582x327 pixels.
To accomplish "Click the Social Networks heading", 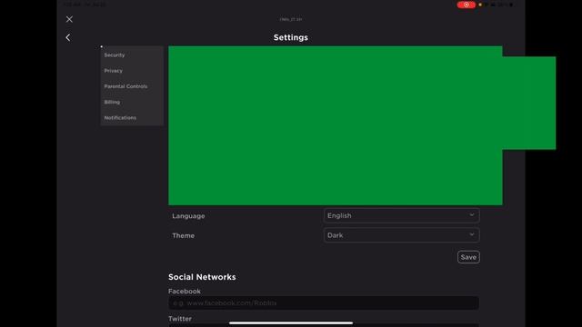I will point(202,277).
